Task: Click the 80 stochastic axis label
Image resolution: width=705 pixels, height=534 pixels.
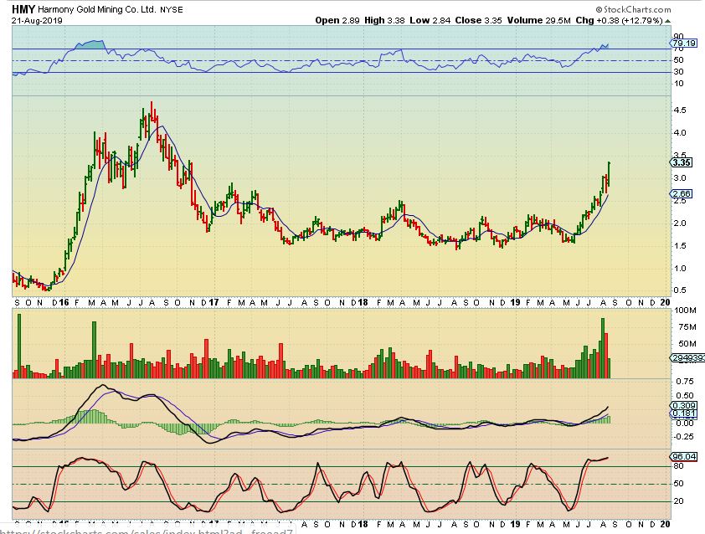Action: tap(678, 466)
